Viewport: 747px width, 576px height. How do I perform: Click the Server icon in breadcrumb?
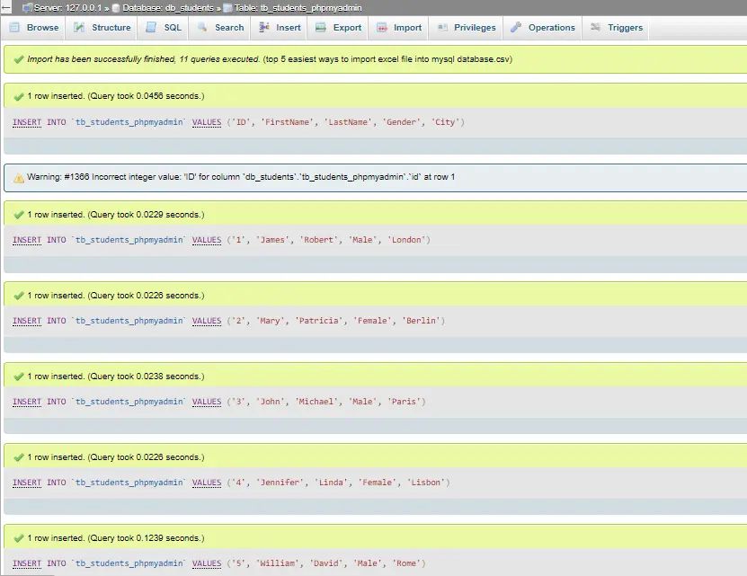[28, 7]
